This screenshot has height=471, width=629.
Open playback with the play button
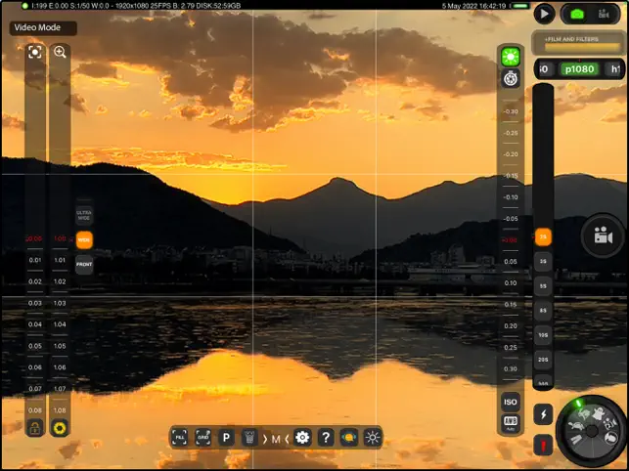(544, 14)
